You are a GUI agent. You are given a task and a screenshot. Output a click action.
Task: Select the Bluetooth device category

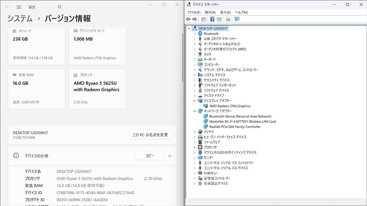click(211, 33)
